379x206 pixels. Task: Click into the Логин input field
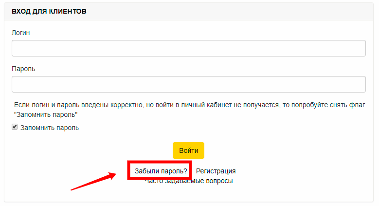pos(189,48)
